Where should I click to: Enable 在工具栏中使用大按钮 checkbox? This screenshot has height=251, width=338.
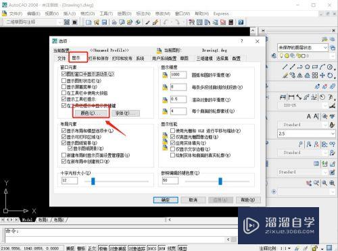pos(64,93)
